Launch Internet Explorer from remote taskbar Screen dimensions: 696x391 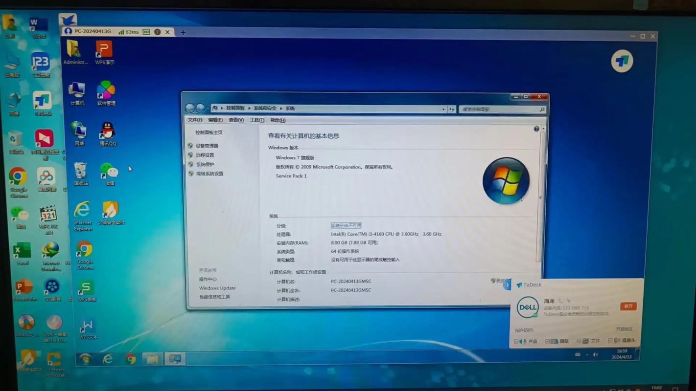tap(108, 359)
